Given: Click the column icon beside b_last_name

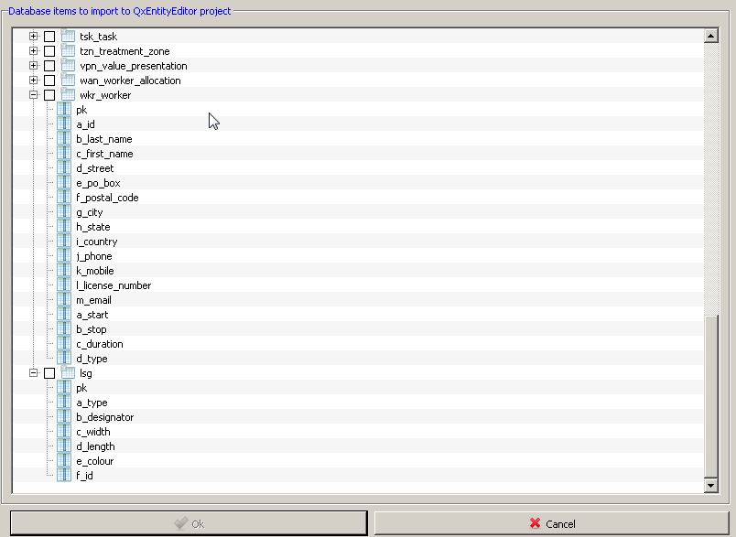Looking at the screenshot, I should 63,139.
